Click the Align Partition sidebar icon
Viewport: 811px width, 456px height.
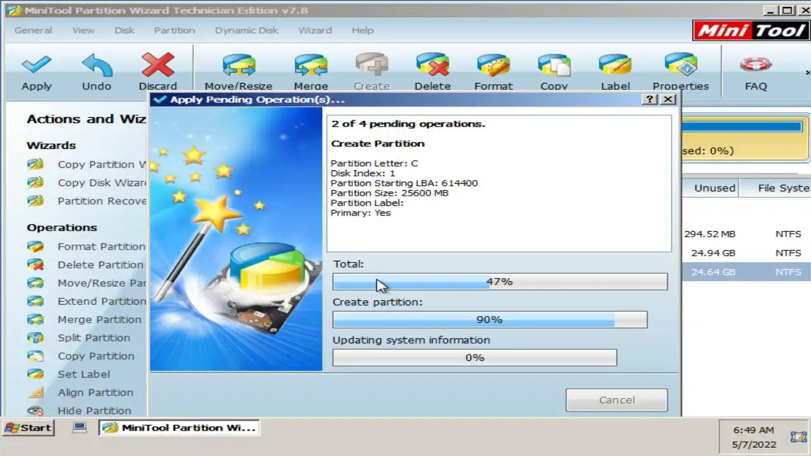(x=35, y=393)
